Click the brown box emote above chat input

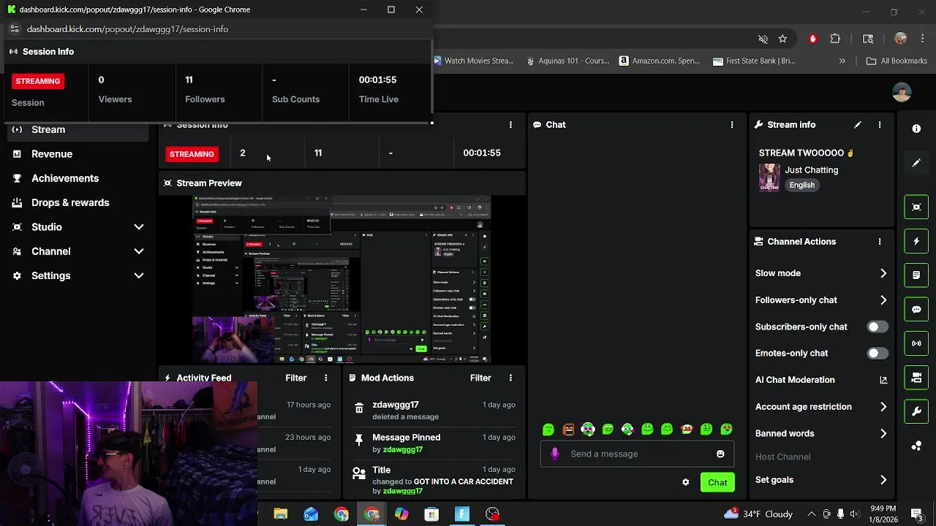click(x=568, y=430)
